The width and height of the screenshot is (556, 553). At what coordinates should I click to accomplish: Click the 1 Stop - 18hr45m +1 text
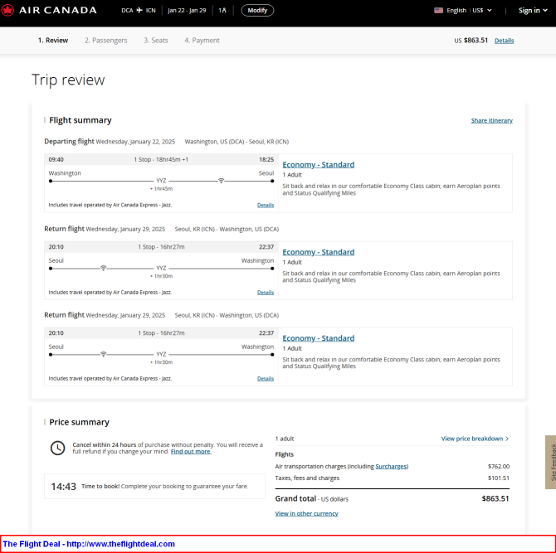(161, 160)
